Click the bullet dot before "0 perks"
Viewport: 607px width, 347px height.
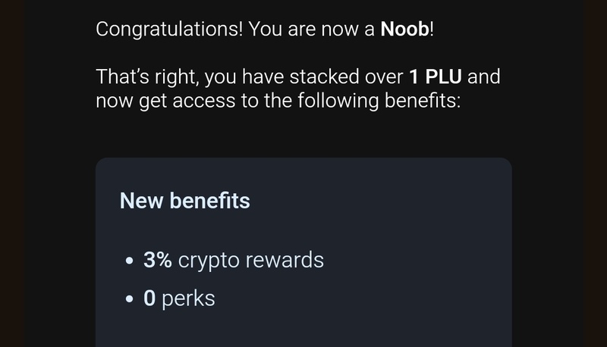[129, 299]
